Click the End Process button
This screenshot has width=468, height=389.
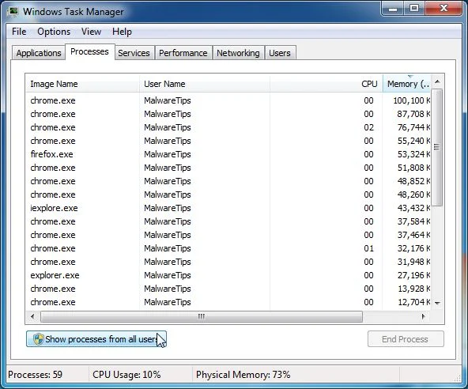coord(406,339)
